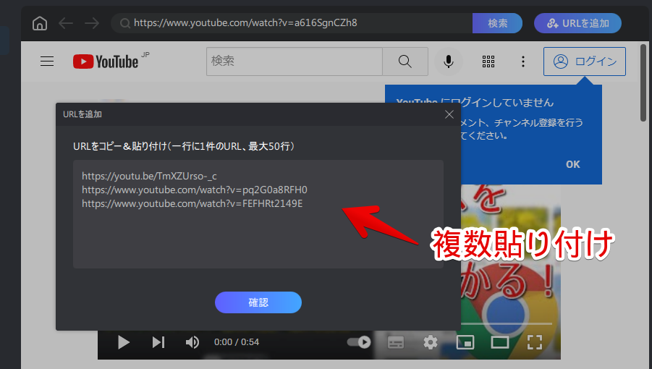Go to the home page icon
Screen dimensions: 652x369
pyautogui.click(x=40, y=23)
